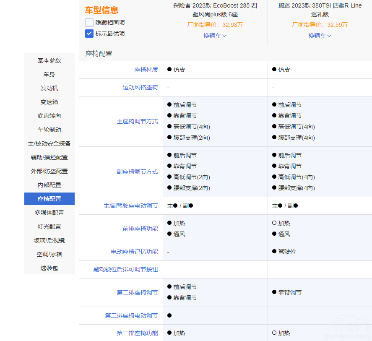The image size is (372, 341).
Task: Open the 选装包 section
Action: tap(49, 268)
